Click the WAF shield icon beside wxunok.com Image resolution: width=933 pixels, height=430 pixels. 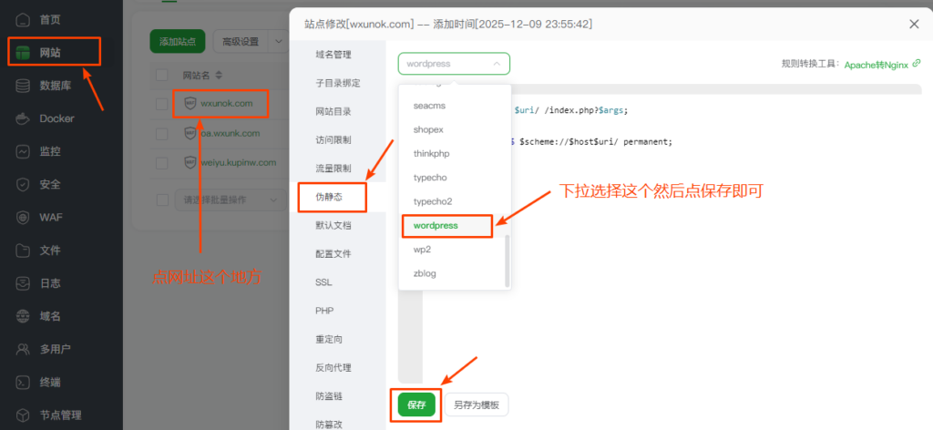tap(190, 103)
